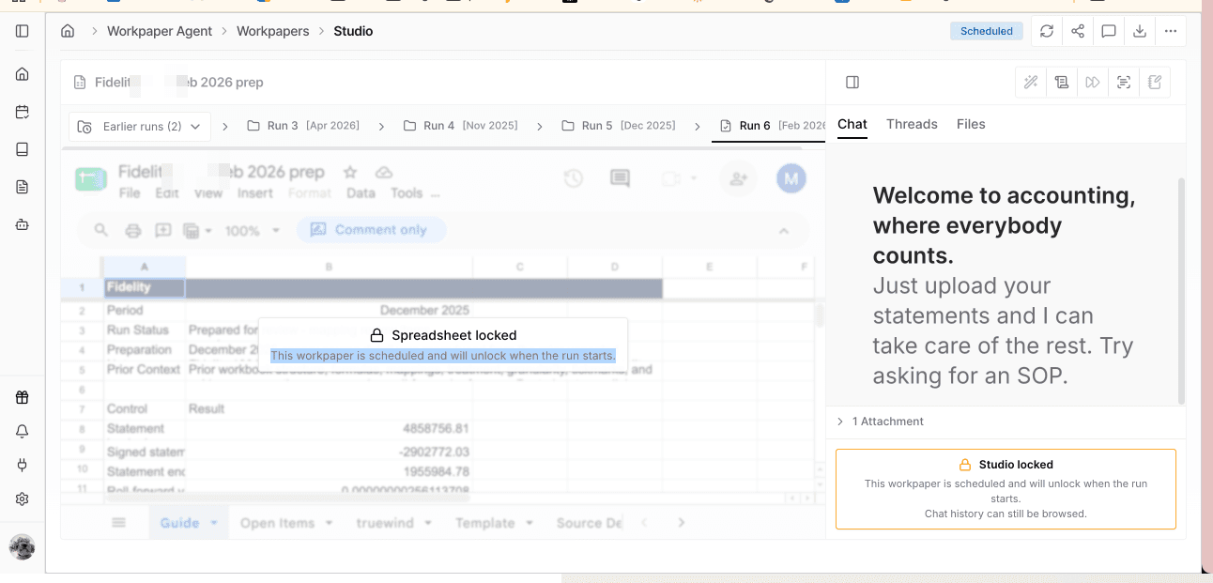1213x583 pixels.
Task: Click the Workpaper Agent breadcrumb
Action: pyautogui.click(x=160, y=31)
